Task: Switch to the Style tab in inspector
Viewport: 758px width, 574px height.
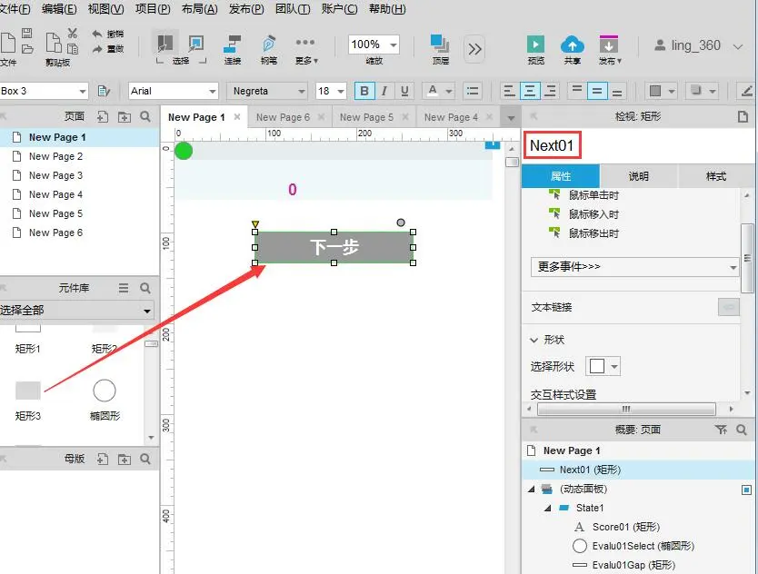Action: [x=716, y=176]
